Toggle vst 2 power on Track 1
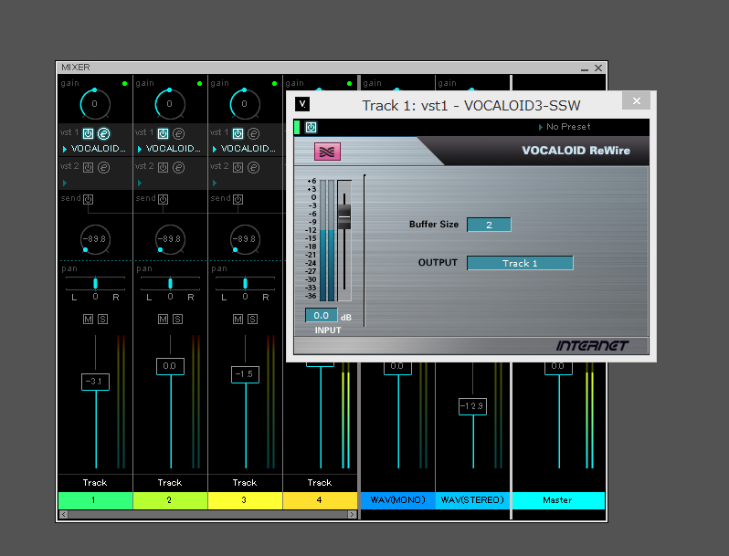Screen dimensions: 729x556 coord(88,167)
